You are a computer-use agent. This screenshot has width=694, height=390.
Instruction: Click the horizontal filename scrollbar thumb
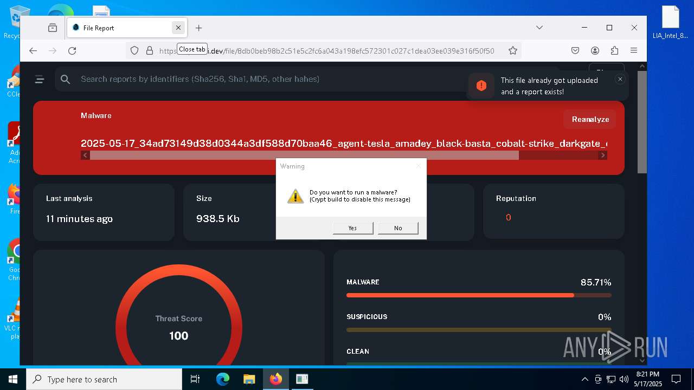click(304, 155)
